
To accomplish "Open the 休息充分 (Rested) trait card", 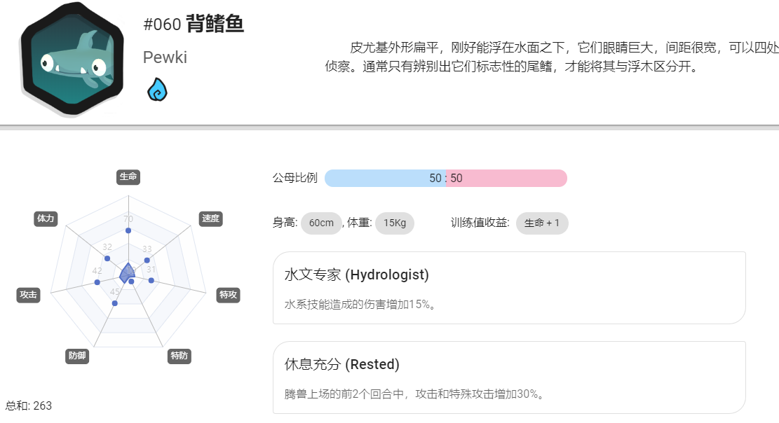I will pos(509,377).
